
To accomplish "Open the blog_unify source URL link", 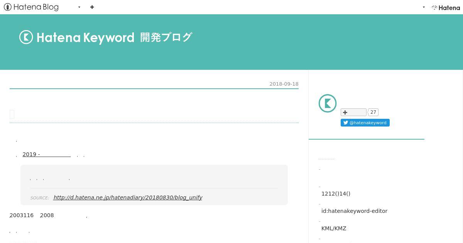I will click(x=128, y=197).
